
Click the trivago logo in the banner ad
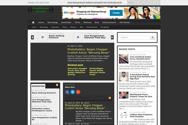(69, 12)
